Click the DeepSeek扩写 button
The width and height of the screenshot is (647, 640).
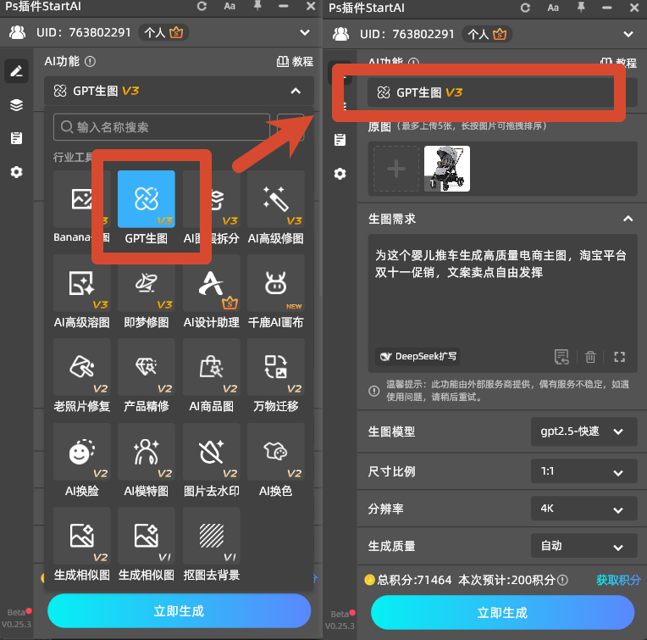[x=418, y=356]
